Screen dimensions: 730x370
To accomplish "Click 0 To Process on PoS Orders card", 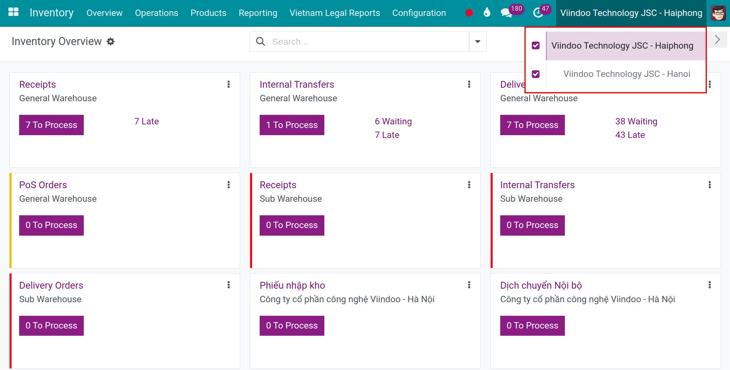I will [x=51, y=225].
